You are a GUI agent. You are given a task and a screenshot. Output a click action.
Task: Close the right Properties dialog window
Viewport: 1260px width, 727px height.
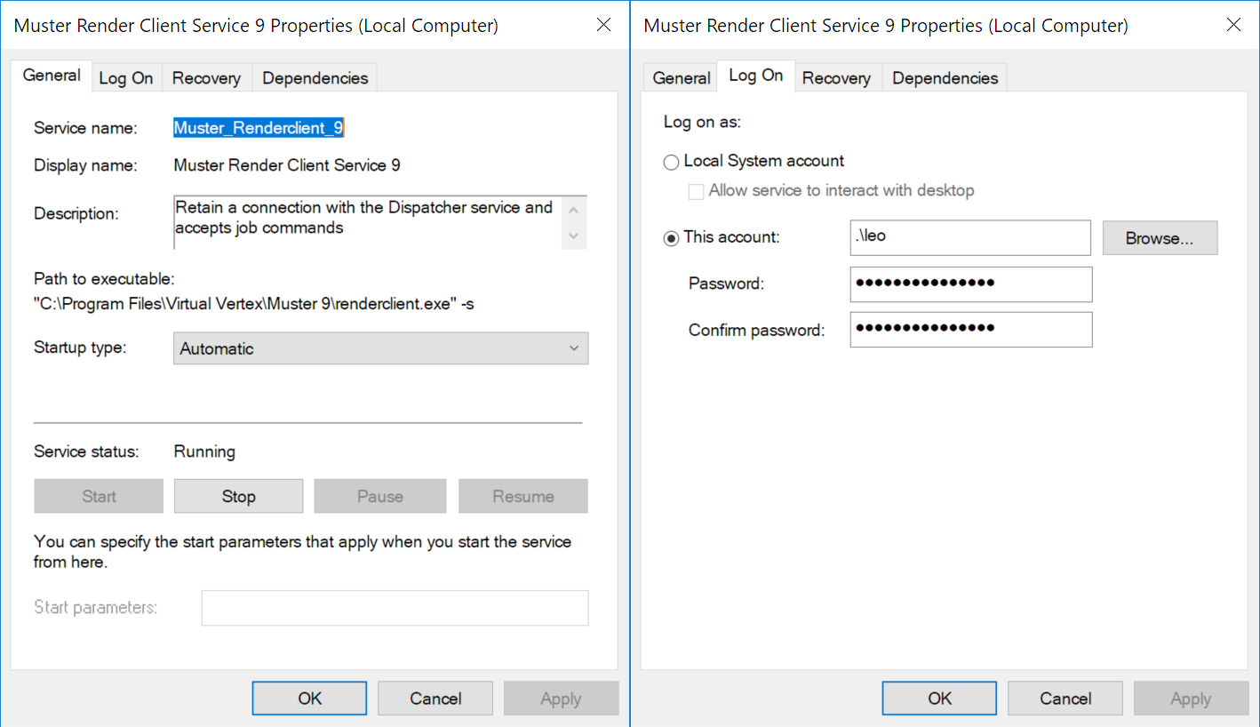pos(1233,25)
